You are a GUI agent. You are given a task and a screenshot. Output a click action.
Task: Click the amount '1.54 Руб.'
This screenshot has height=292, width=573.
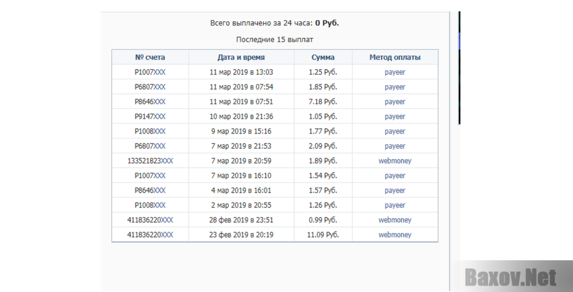click(x=323, y=175)
